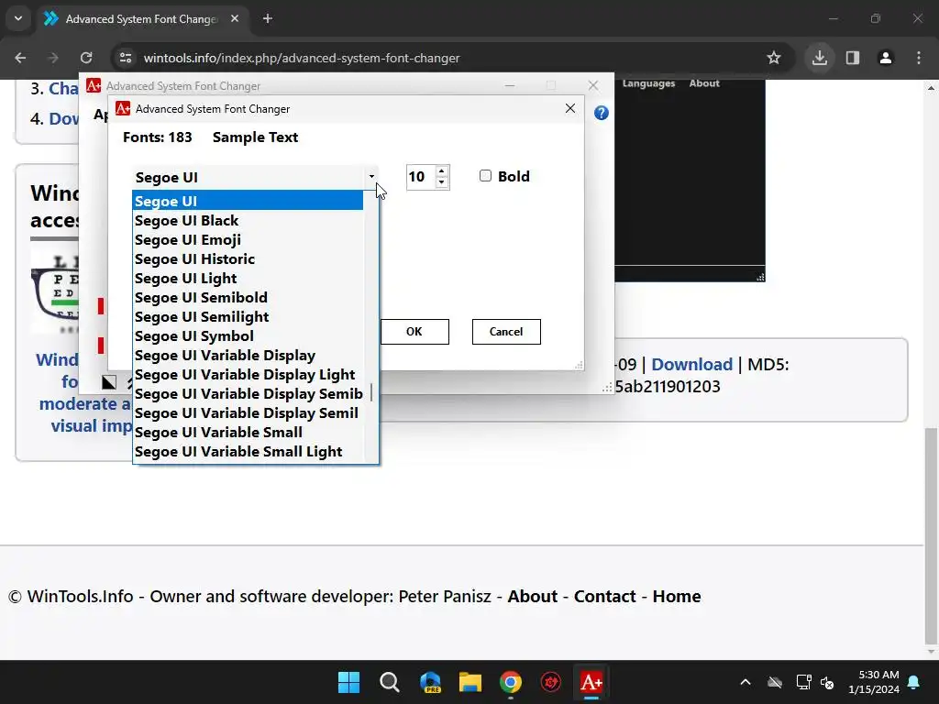Cancel the font dialog
The width and height of the screenshot is (939, 704).
click(506, 332)
